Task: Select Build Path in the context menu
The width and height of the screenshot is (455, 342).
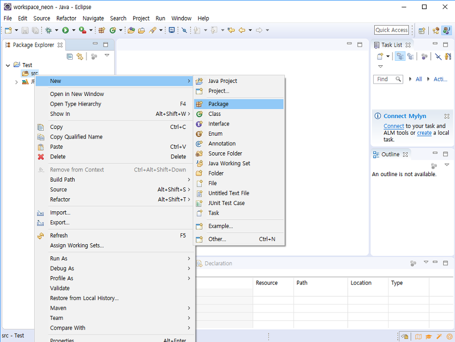Action: click(115, 180)
